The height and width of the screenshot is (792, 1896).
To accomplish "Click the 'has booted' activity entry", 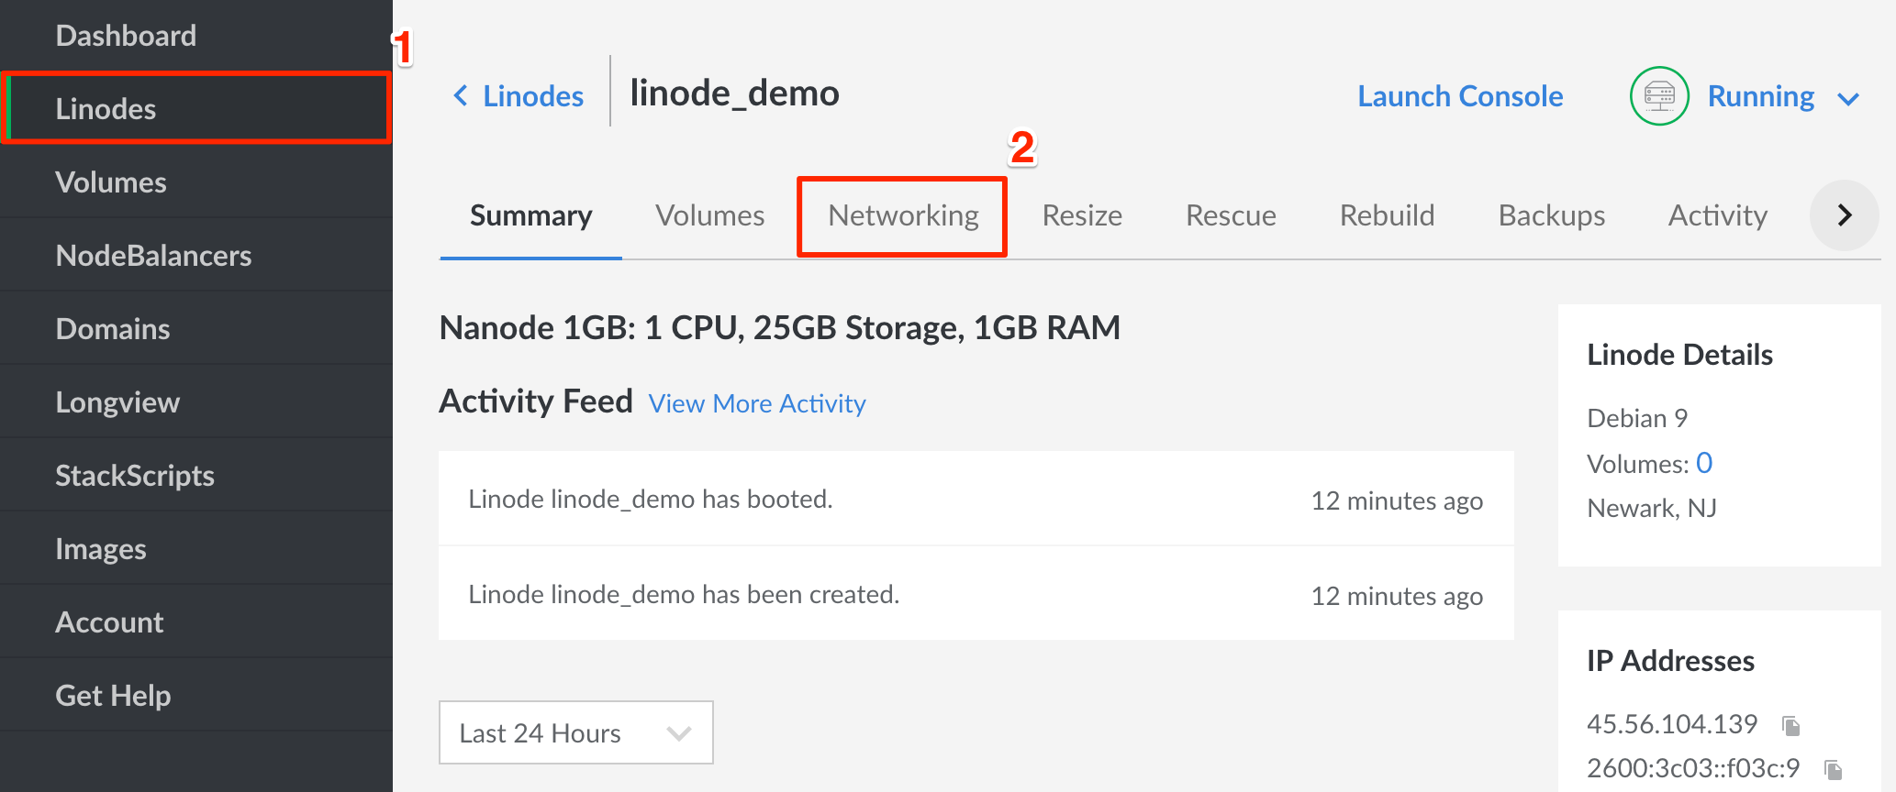I will (x=651, y=500).
